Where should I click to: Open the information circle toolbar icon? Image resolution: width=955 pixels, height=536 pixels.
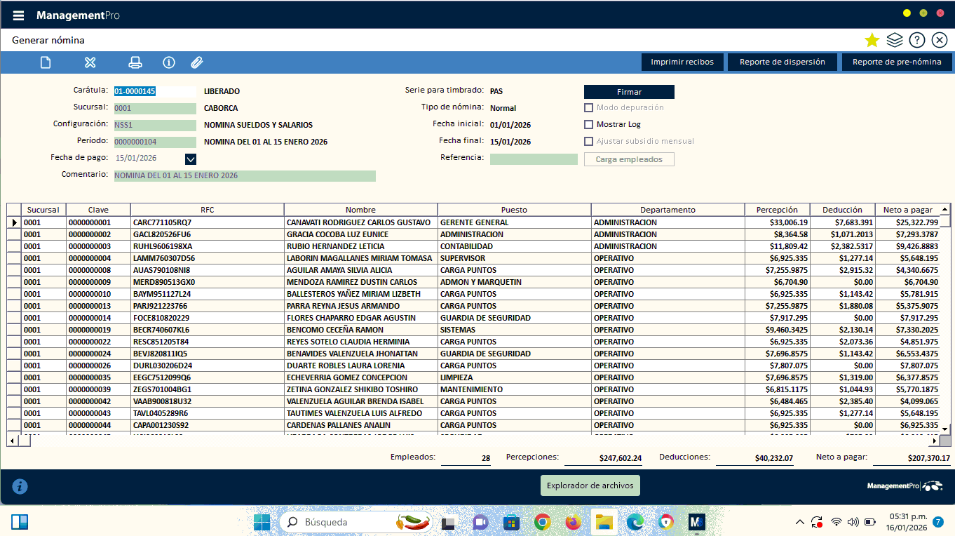click(168, 62)
